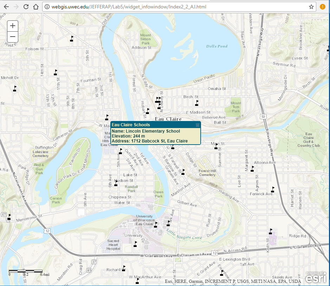Click the back navigation arrow
This screenshot has width=330, height=286.
point(7,6)
